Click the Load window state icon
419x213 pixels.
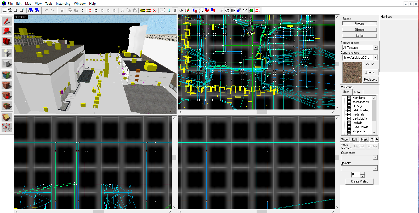31,10
